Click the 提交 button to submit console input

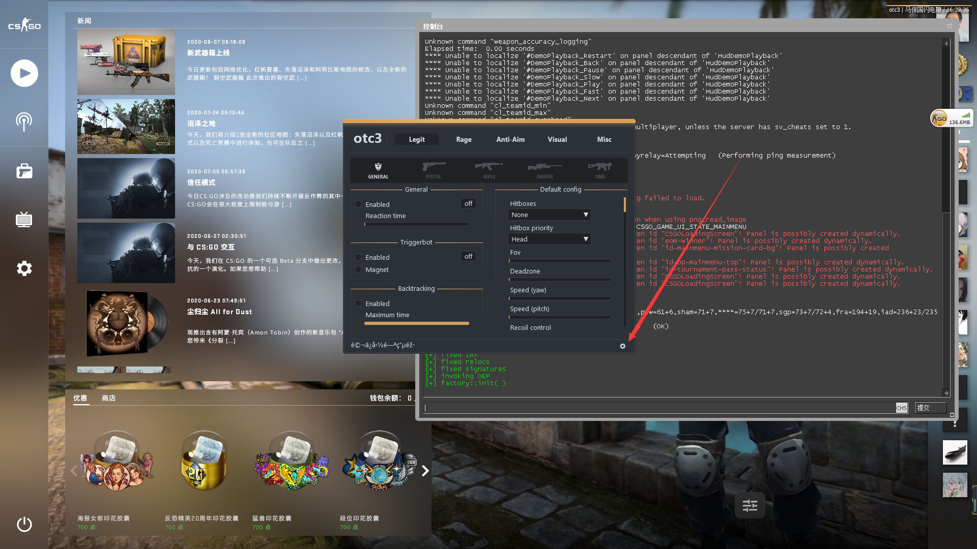(930, 408)
